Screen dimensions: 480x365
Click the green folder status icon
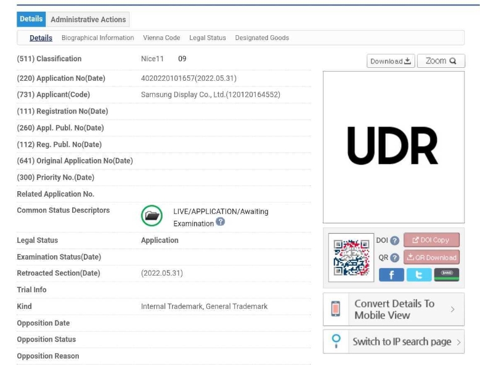pos(152,216)
